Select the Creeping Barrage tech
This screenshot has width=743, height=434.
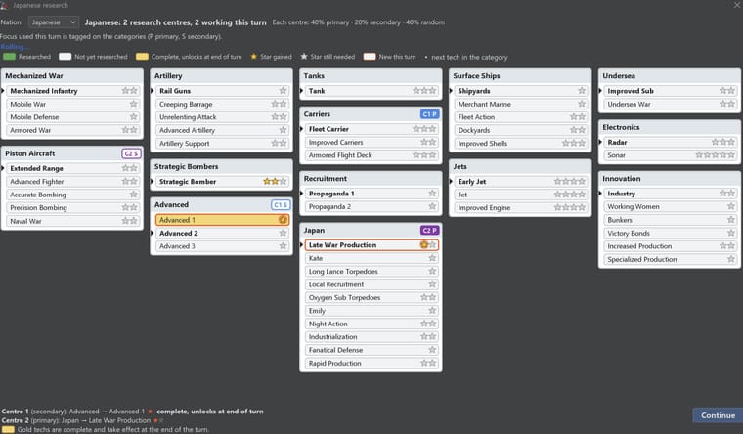click(x=222, y=104)
